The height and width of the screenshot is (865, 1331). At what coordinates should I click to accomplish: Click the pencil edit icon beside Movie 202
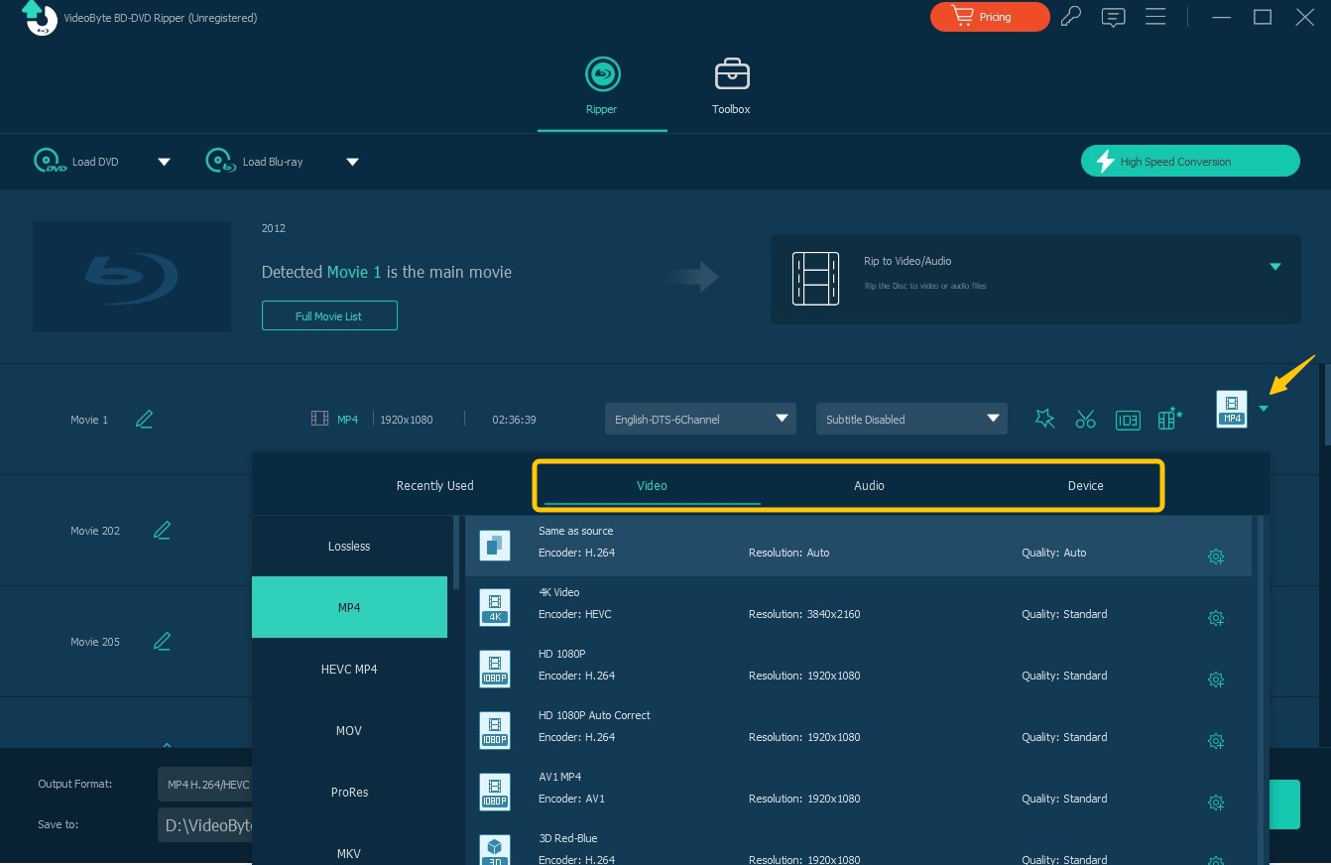162,530
